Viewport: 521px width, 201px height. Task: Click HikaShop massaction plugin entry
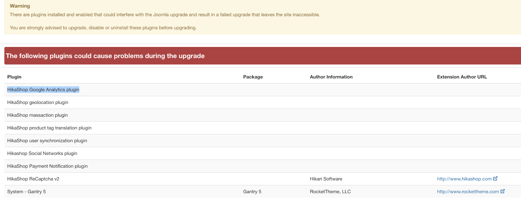pos(37,115)
